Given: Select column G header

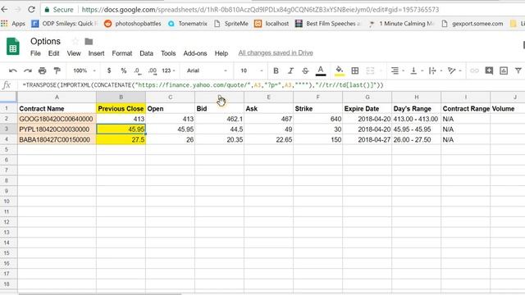Looking at the screenshot, I should 367,97.
